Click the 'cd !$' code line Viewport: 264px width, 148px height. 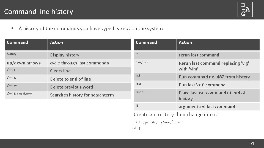(x=136, y=128)
